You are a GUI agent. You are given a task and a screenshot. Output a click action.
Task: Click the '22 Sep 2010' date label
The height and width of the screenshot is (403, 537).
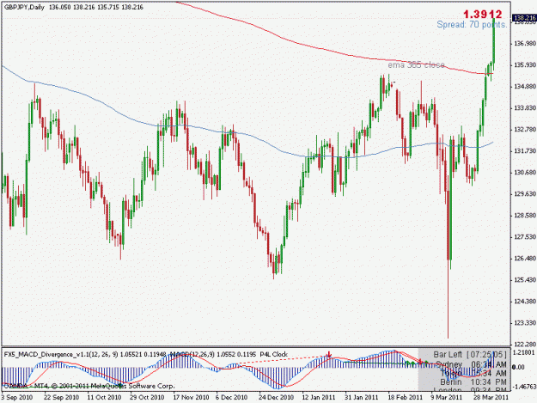[x=61, y=398]
